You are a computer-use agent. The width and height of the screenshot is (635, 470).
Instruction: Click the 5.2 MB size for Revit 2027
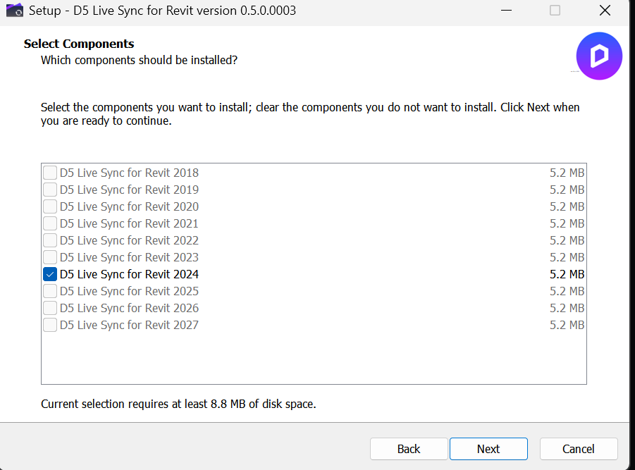click(x=567, y=325)
